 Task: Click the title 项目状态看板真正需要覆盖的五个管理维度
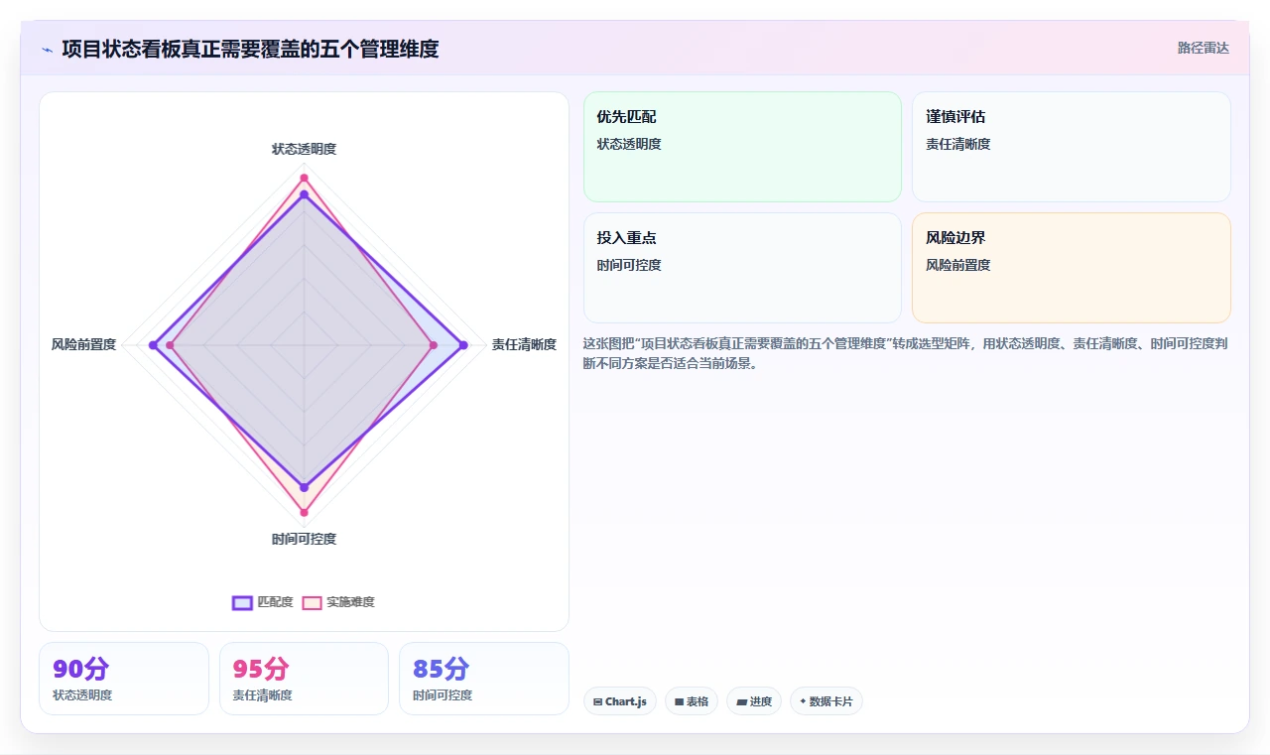pos(250,49)
